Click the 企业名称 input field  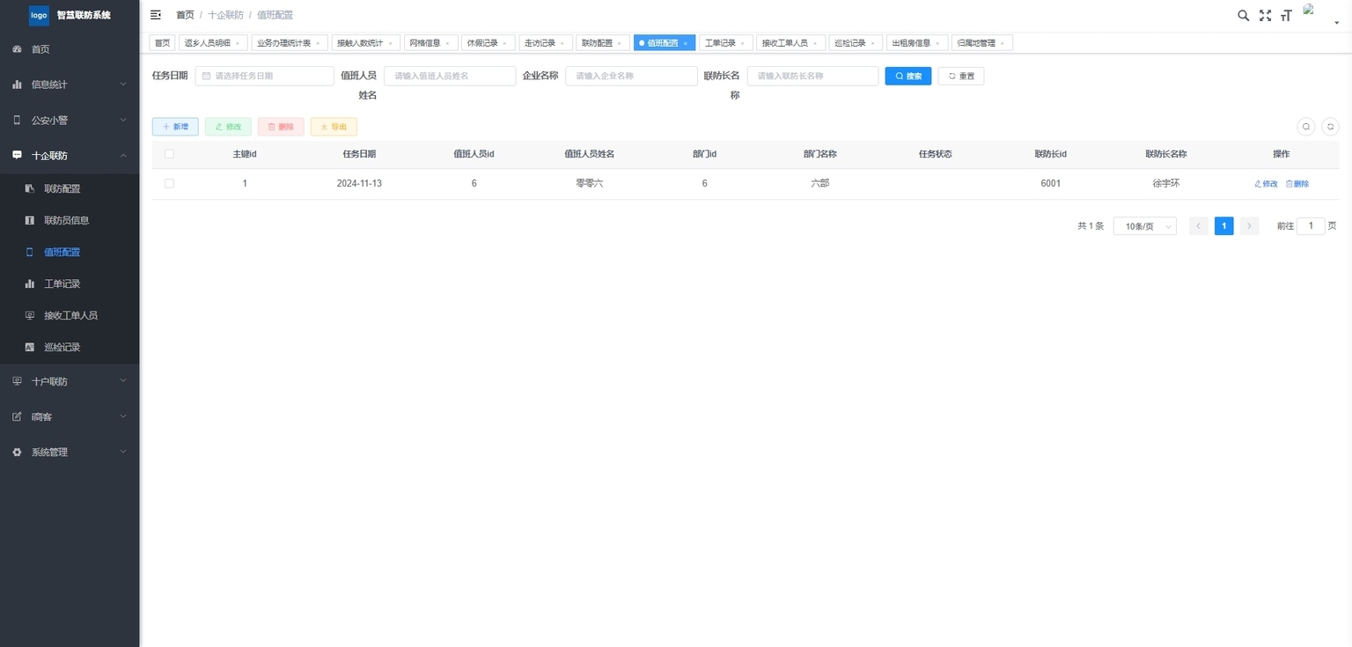(630, 77)
